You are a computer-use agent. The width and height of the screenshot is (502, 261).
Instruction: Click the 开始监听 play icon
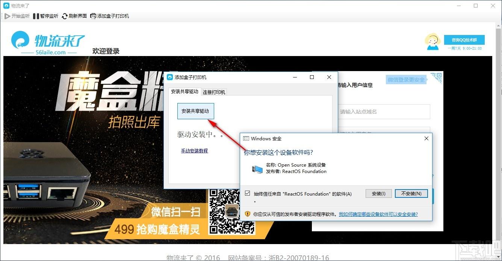[x=7, y=16]
